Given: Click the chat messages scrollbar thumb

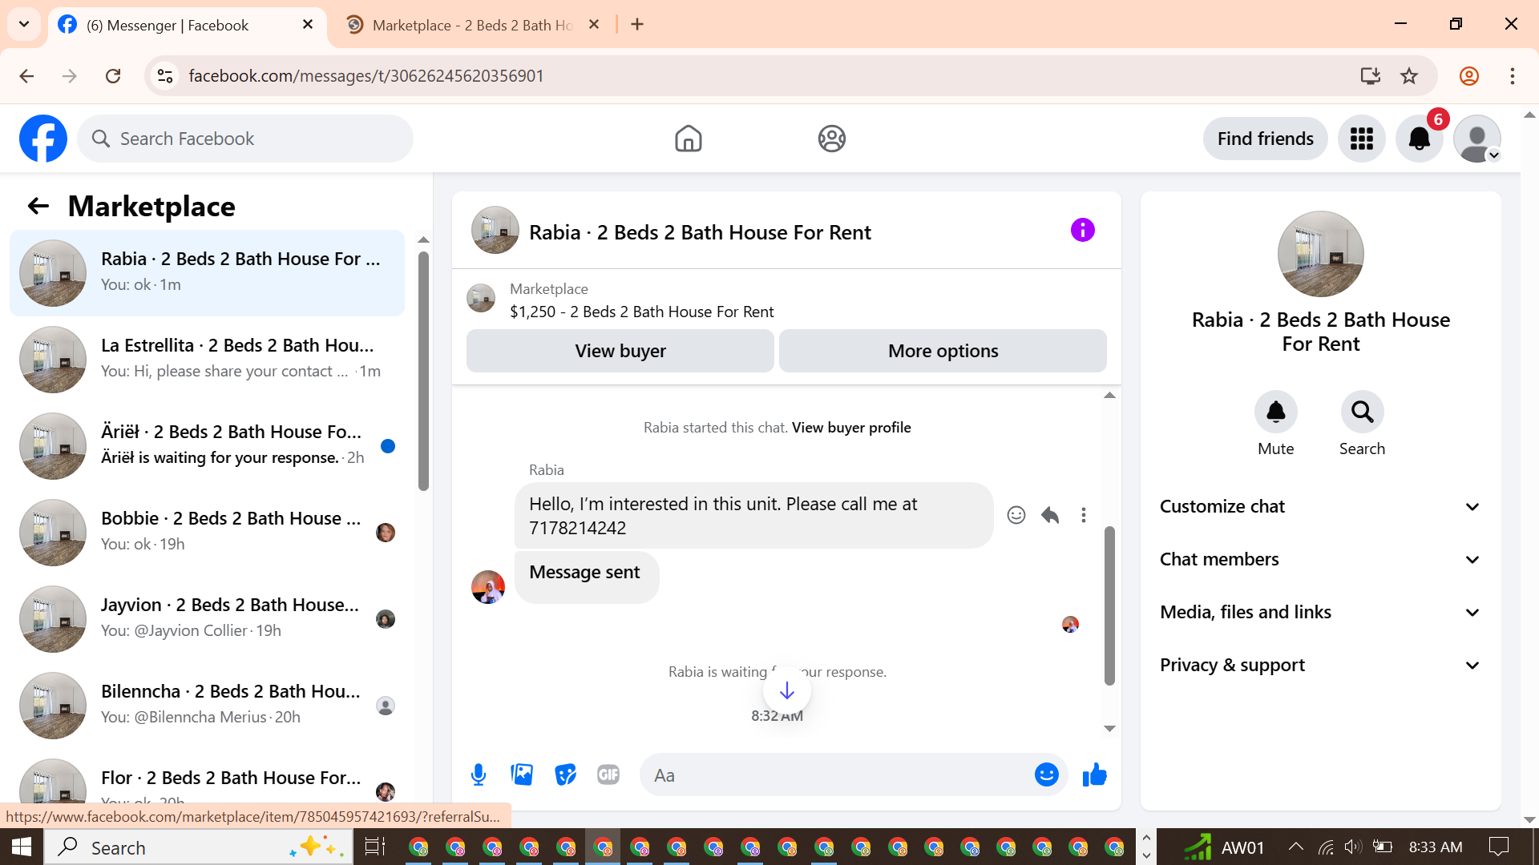Looking at the screenshot, I should [1109, 605].
